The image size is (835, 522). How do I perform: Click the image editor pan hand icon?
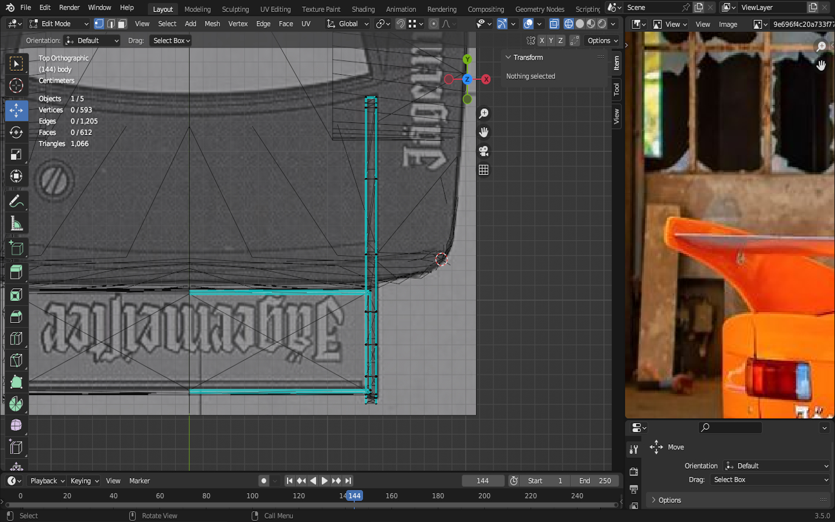(821, 65)
